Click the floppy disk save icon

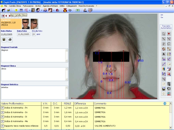(x=4, y=40)
